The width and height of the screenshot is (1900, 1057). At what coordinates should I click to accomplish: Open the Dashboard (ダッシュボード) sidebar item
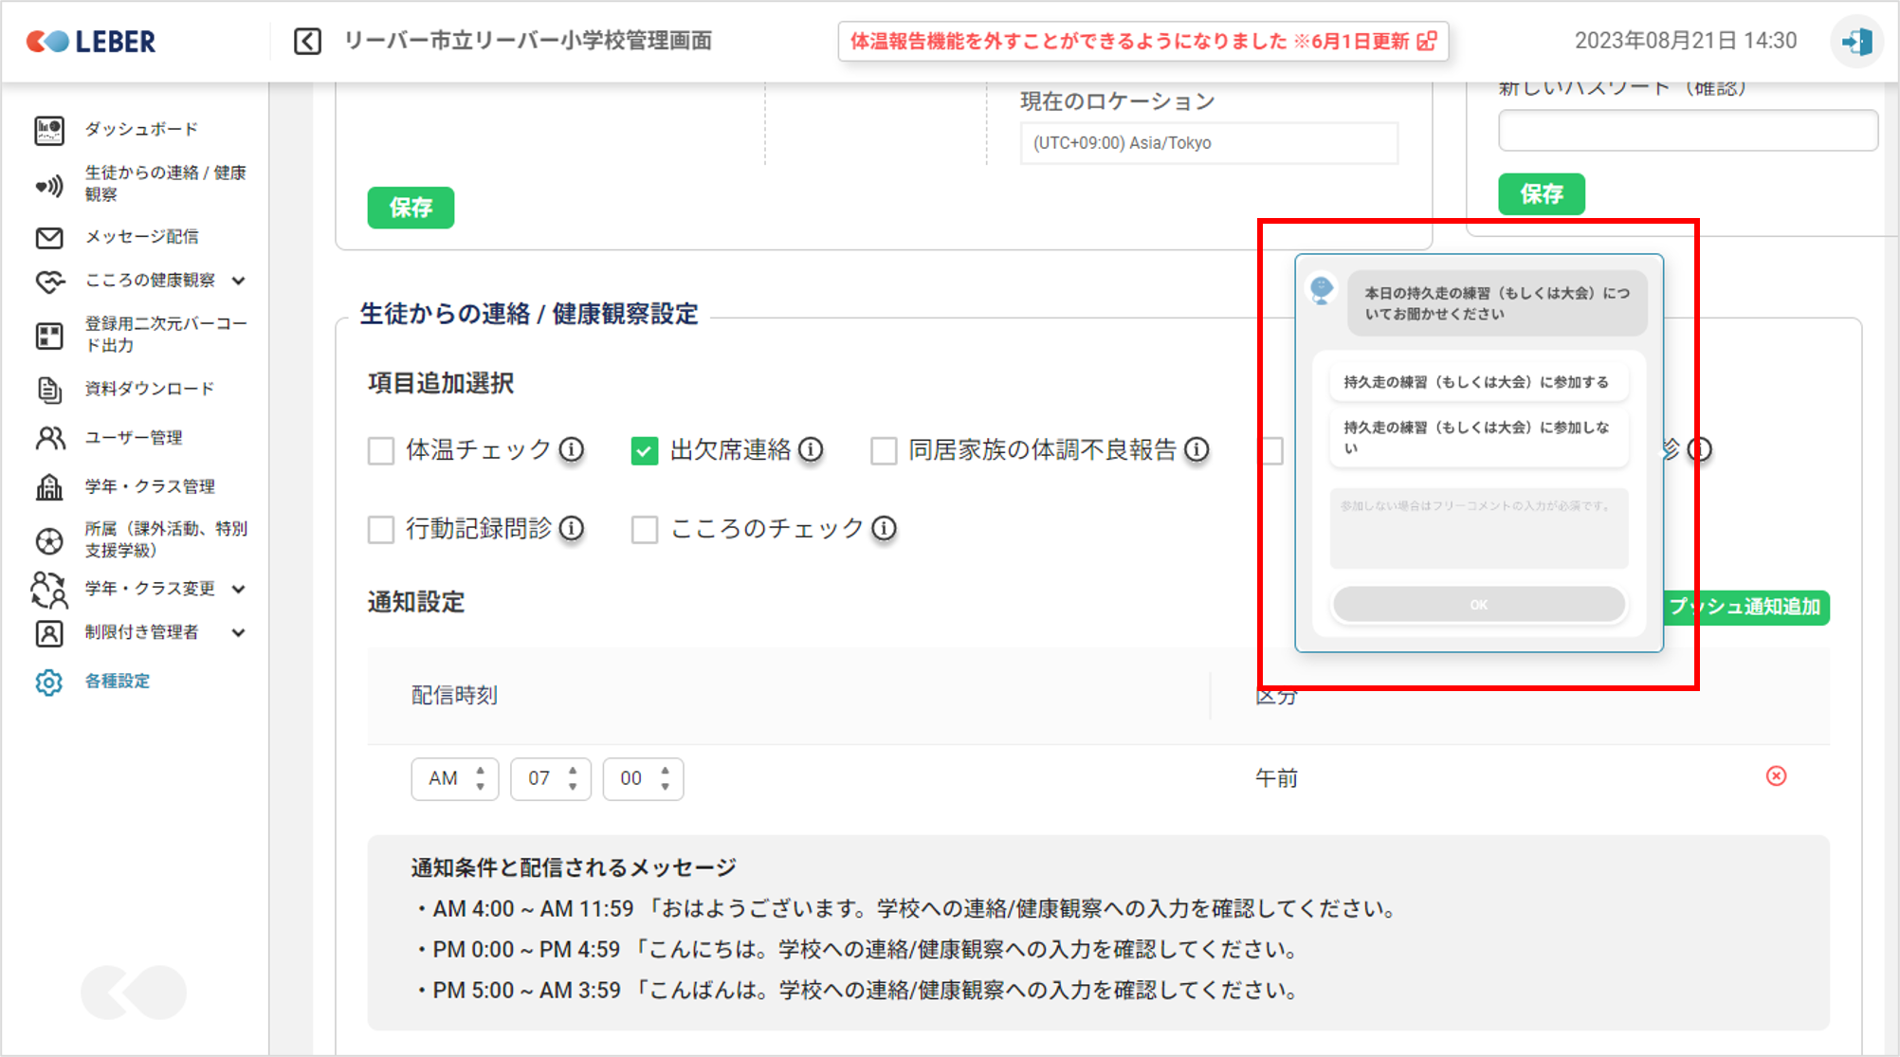point(140,129)
